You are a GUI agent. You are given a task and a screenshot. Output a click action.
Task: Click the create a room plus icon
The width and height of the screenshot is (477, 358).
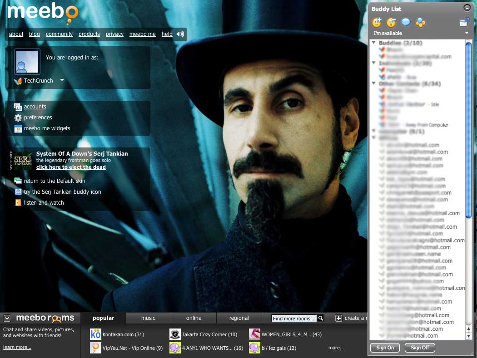(x=338, y=319)
